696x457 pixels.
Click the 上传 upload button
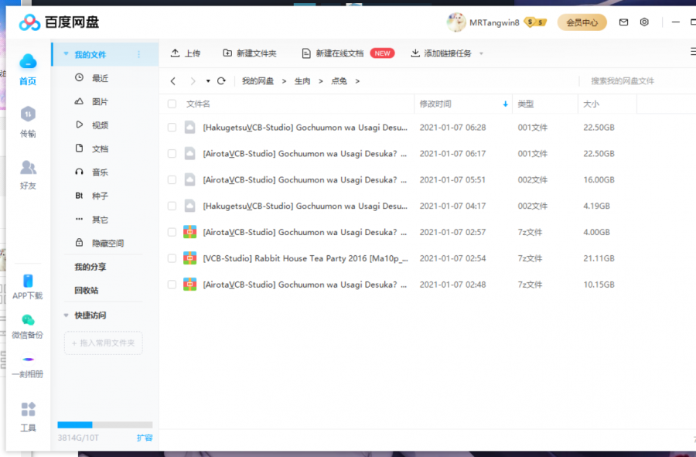pyautogui.click(x=186, y=53)
